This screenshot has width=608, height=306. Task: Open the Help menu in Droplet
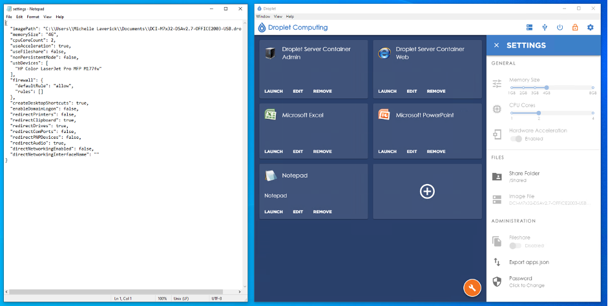pyautogui.click(x=290, y=17)
